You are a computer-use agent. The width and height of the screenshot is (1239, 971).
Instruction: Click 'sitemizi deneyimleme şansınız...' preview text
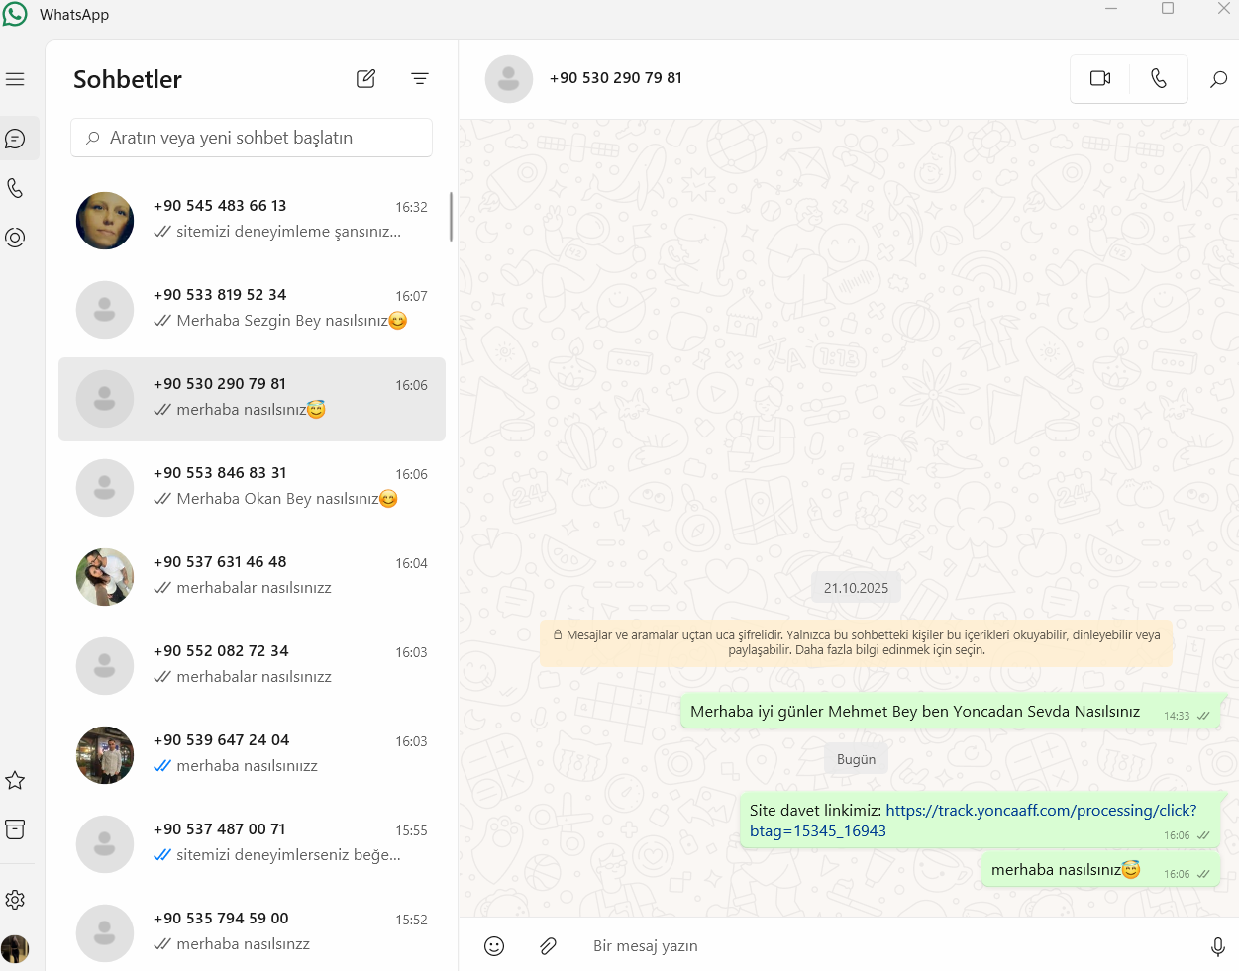point(288,232)
